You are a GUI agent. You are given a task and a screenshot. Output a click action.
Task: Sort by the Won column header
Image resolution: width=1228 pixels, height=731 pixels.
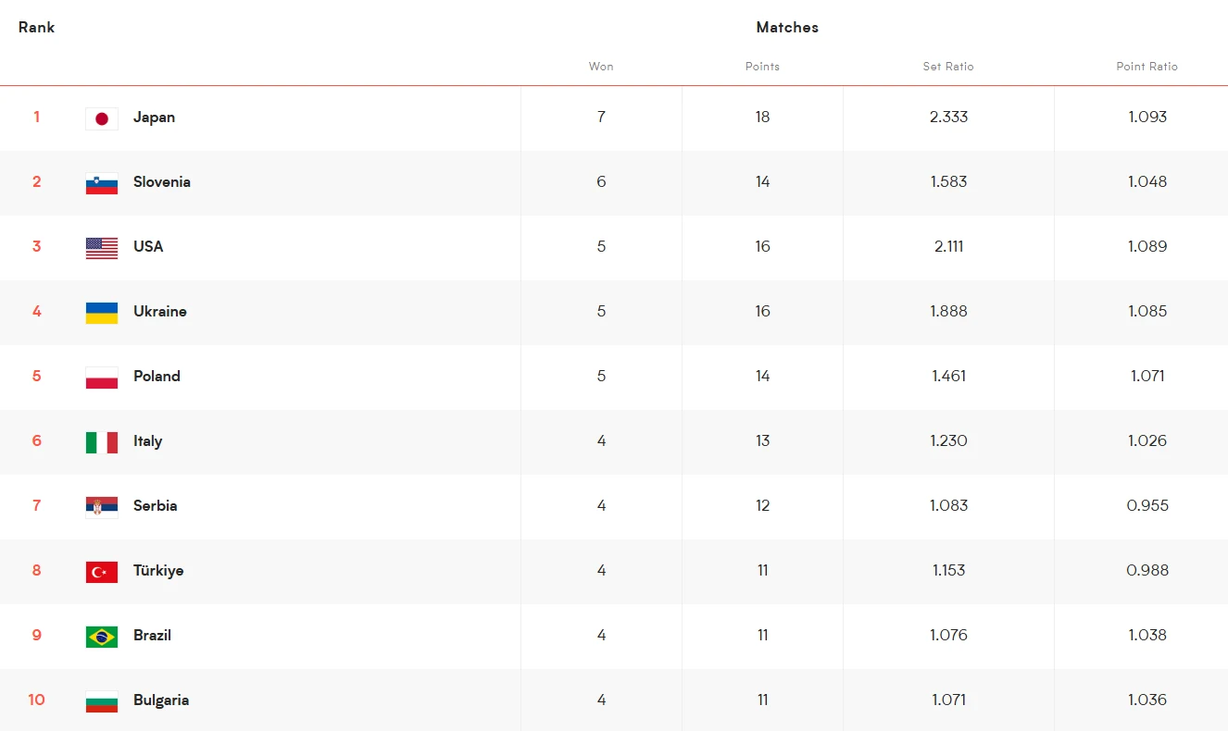click(x=601, y=67)
